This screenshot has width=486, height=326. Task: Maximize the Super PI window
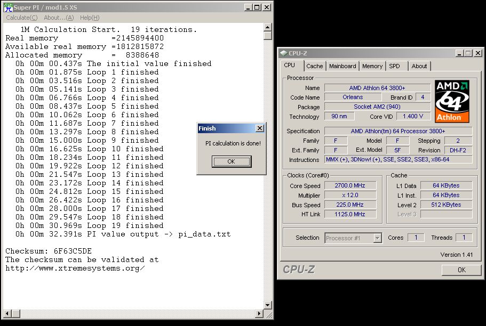pos(257,7)
